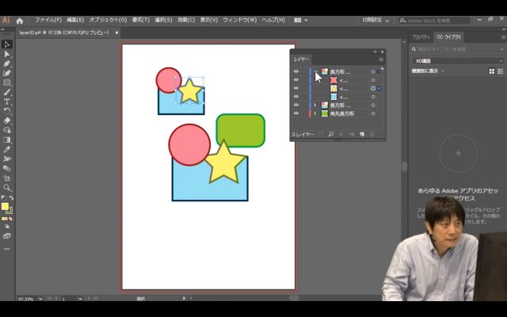Select the Curvature tool

coord(7,73)
